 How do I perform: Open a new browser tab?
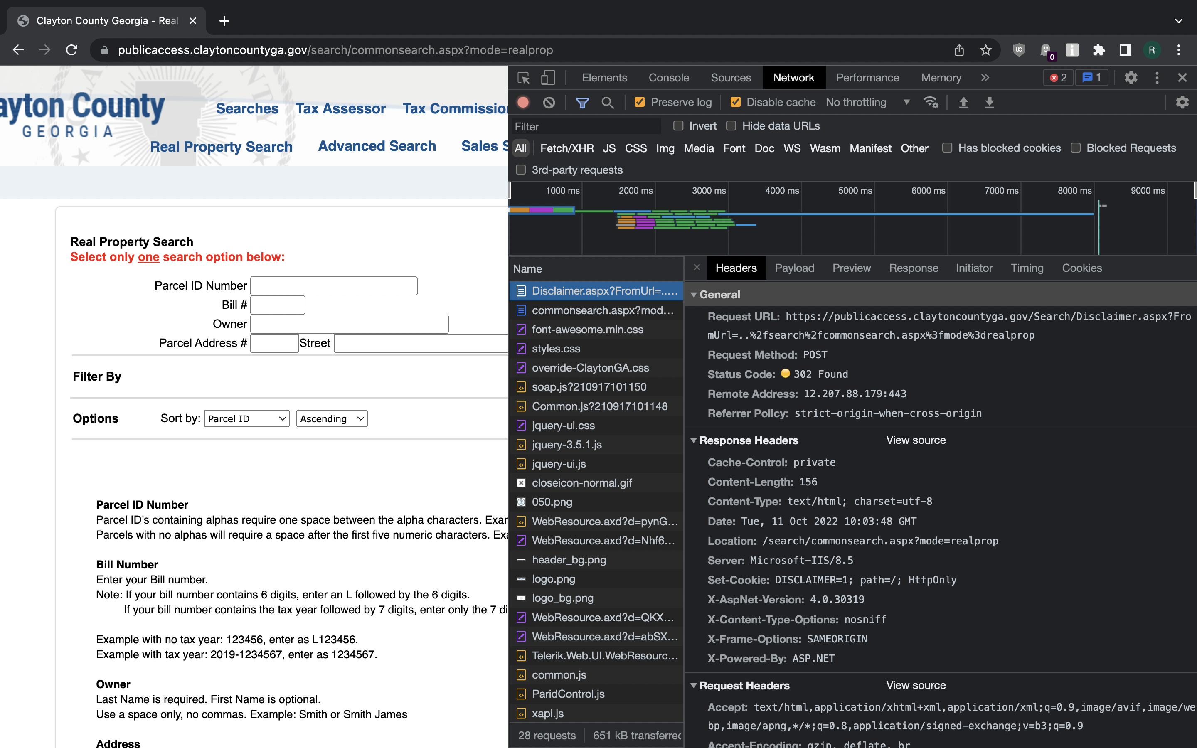[224, 21]
